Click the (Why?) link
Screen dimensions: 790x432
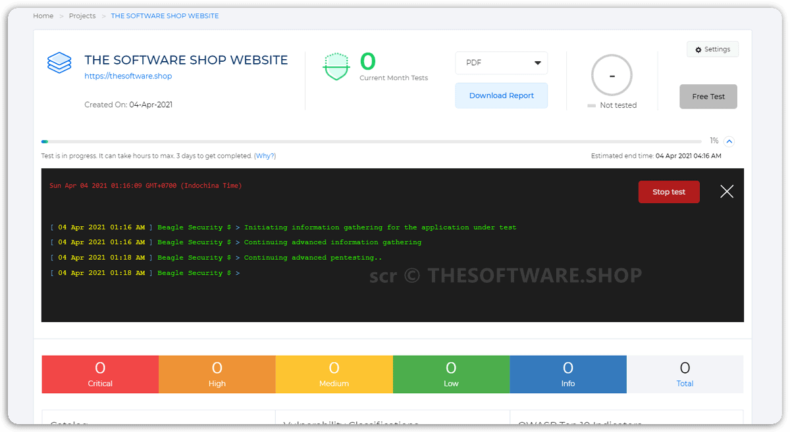click(265, 156)
